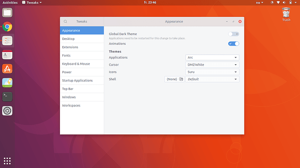Open System Settings gear in dock
Image resolution: width=300 pixels, height=168 pixels.
coord(7,111)
